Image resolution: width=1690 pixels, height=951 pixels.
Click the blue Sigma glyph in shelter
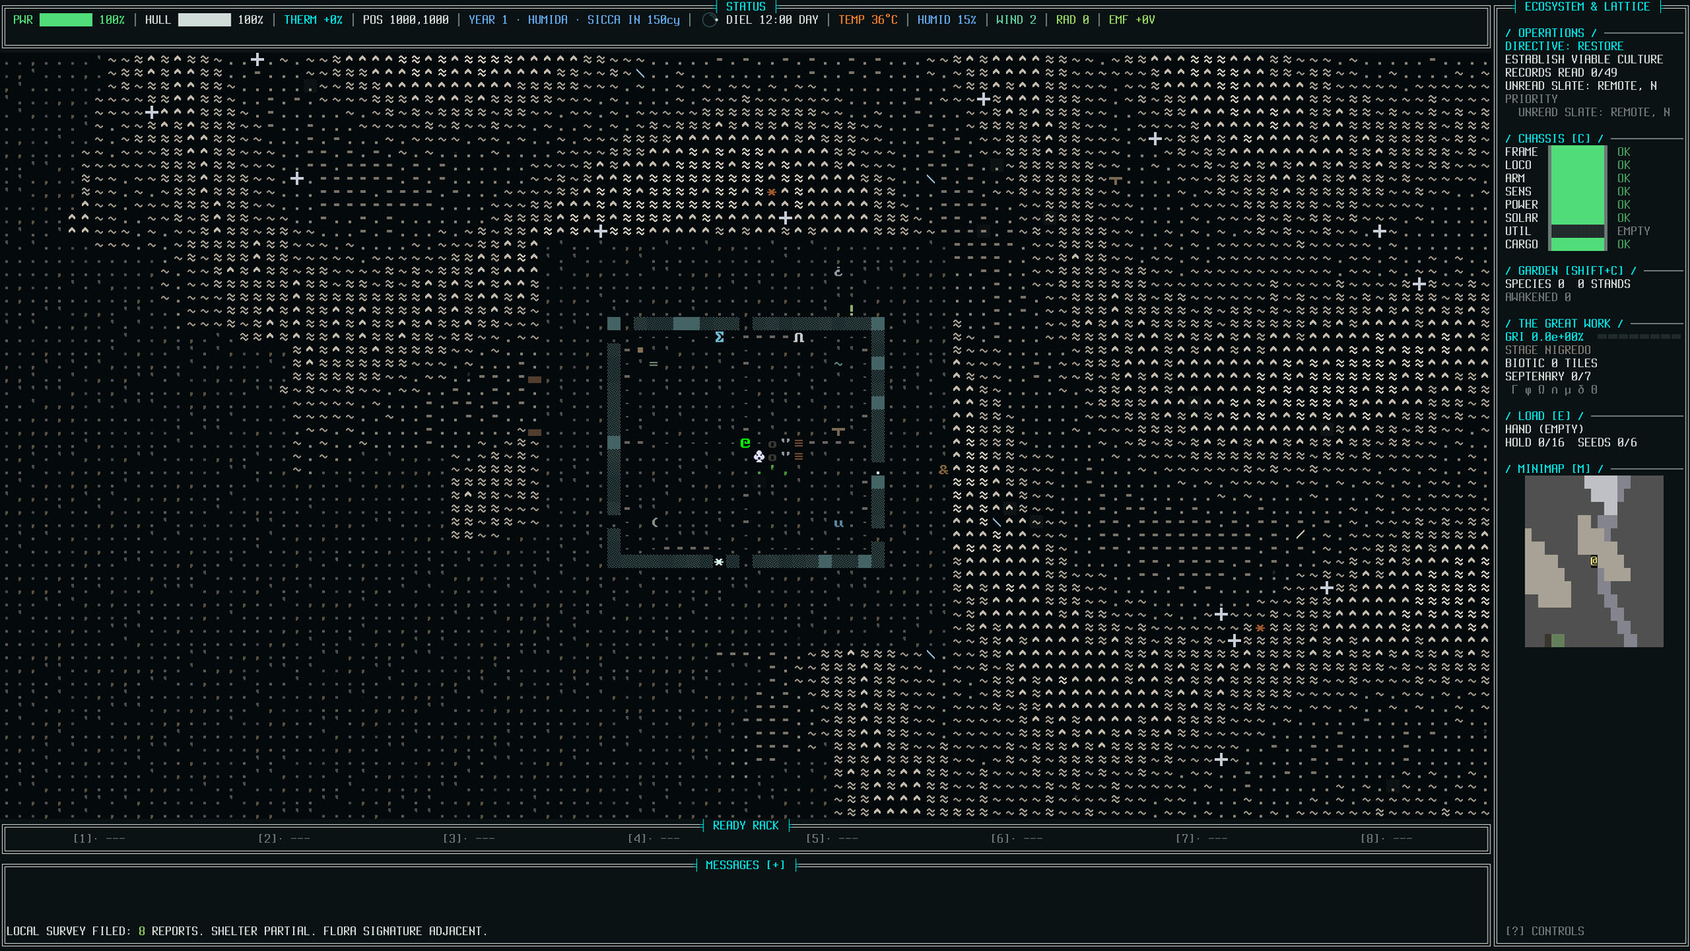[x=719, y=337]
